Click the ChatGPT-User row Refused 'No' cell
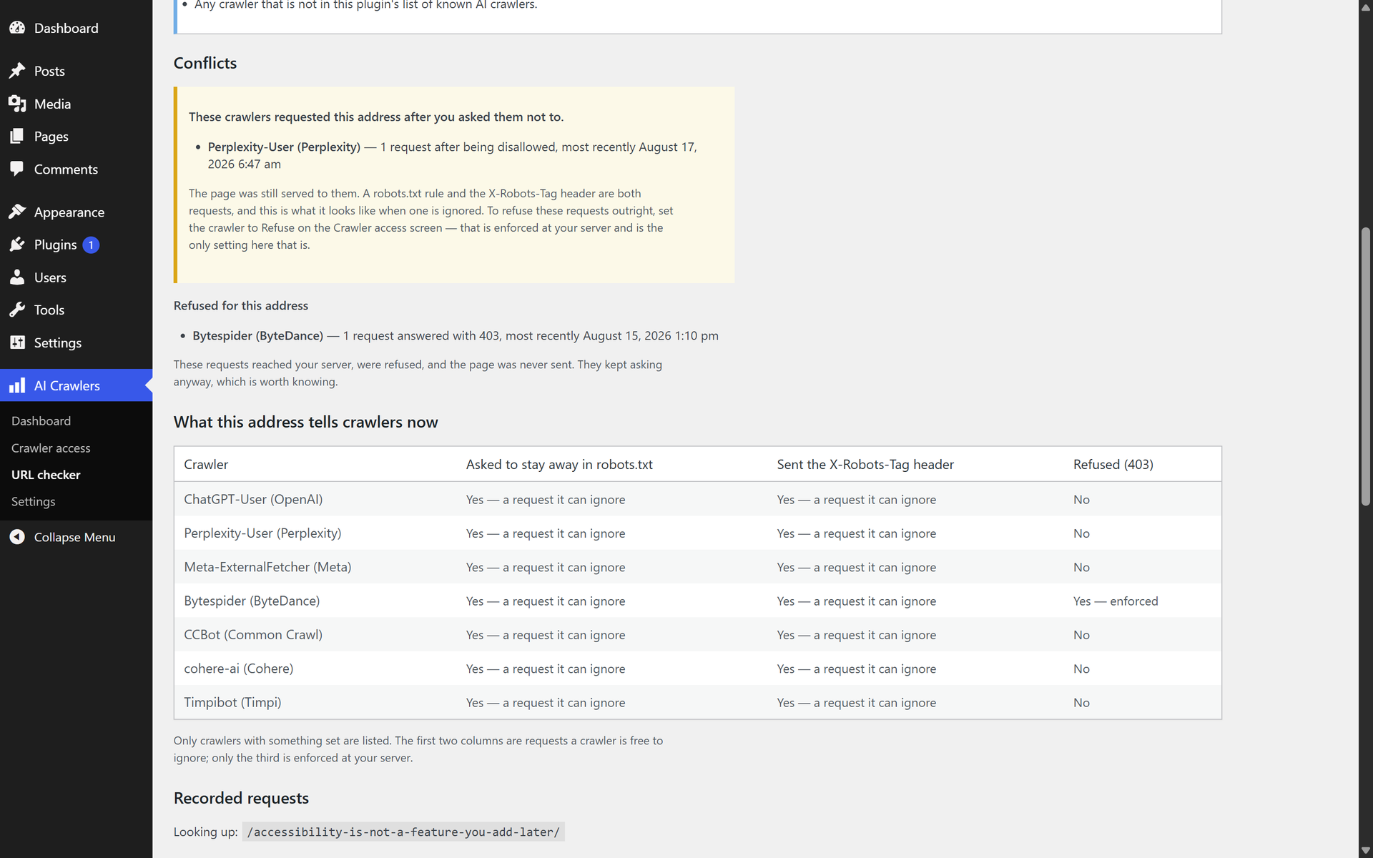 (x=1081, y=500)
